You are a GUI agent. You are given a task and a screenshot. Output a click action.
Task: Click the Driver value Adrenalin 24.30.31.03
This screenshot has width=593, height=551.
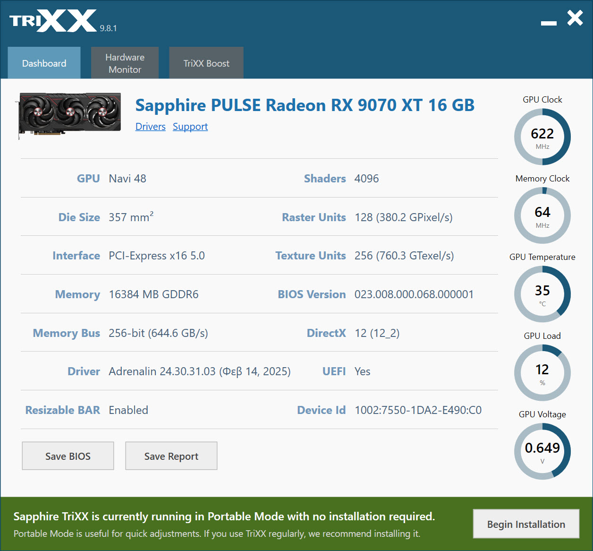[x=200, y=371]
